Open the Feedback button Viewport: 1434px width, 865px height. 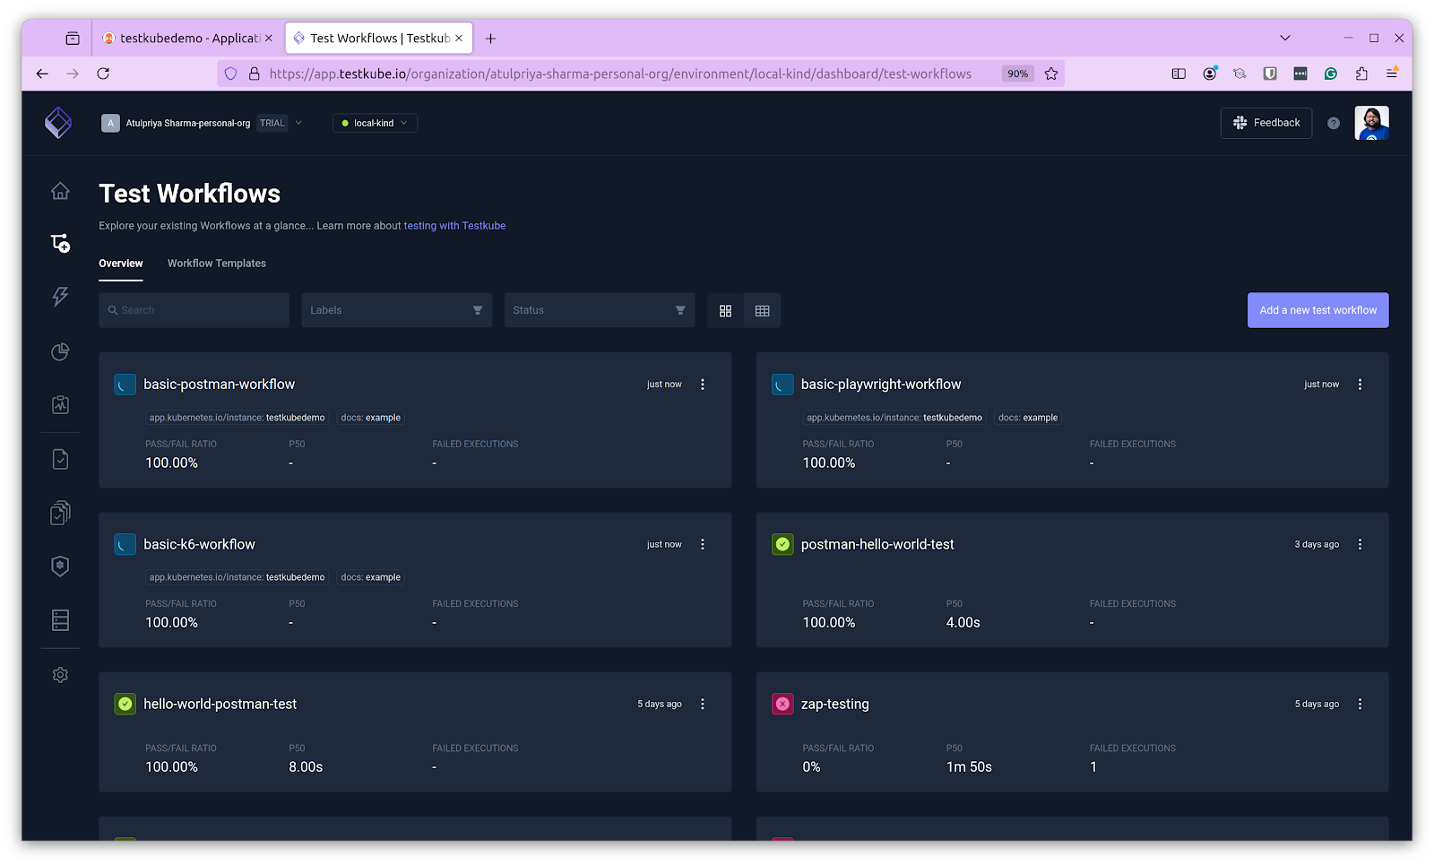[1266, 123]
